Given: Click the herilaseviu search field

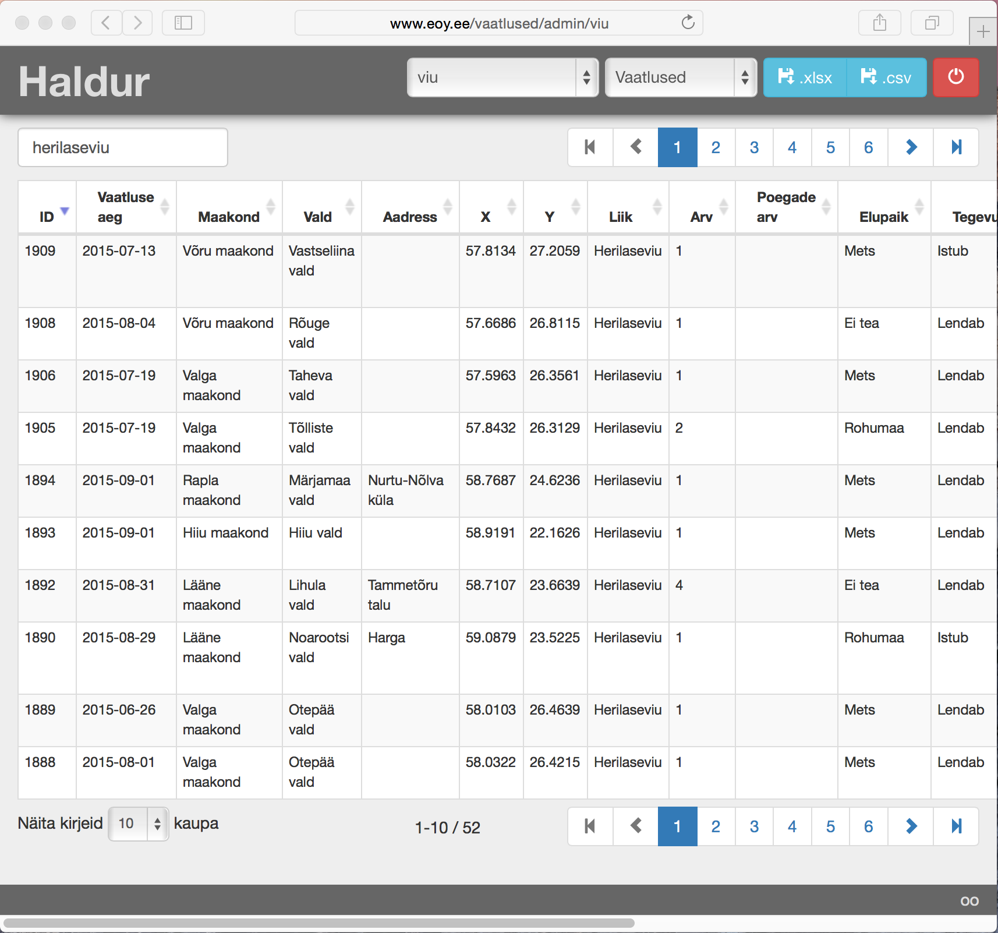Looking at the screenshot, I should point(123,147).
